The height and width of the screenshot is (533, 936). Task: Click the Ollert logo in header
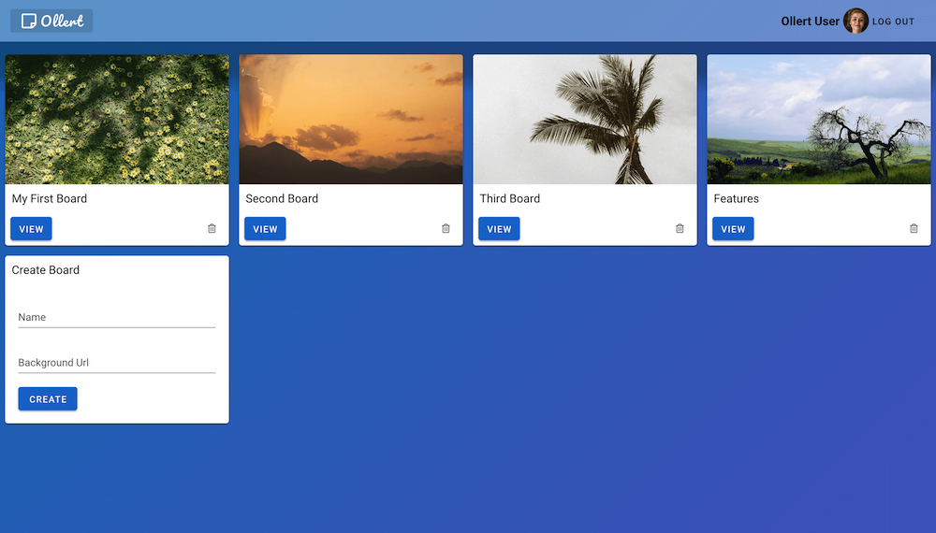51,21
